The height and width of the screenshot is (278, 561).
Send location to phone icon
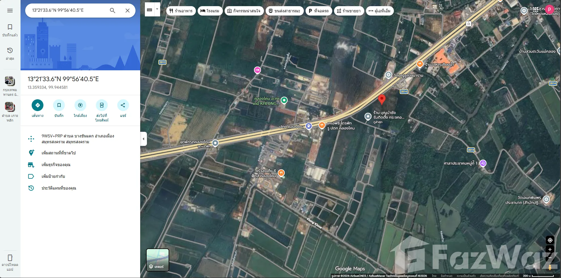coord(102,105)
